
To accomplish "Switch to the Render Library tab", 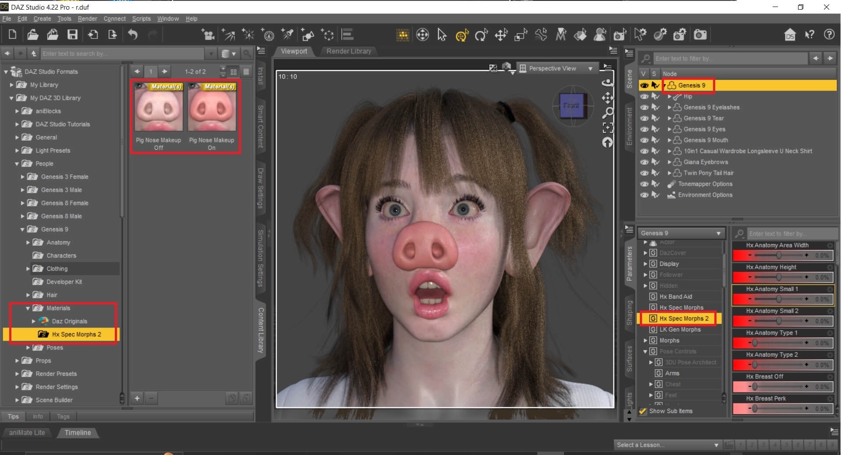I will (x=348, y=51).
